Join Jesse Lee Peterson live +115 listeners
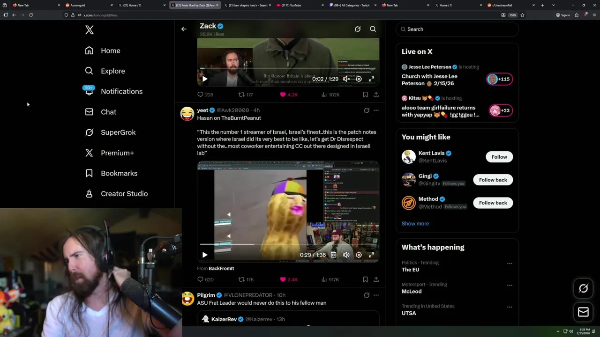 point(500,79)
